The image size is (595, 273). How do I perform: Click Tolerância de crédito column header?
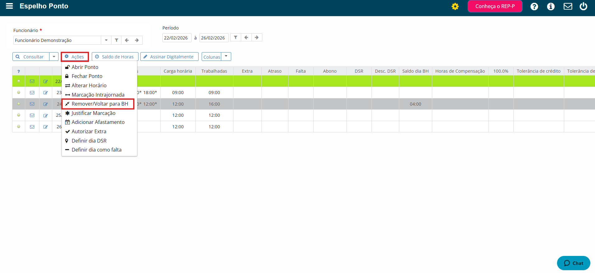coord(539,71)
